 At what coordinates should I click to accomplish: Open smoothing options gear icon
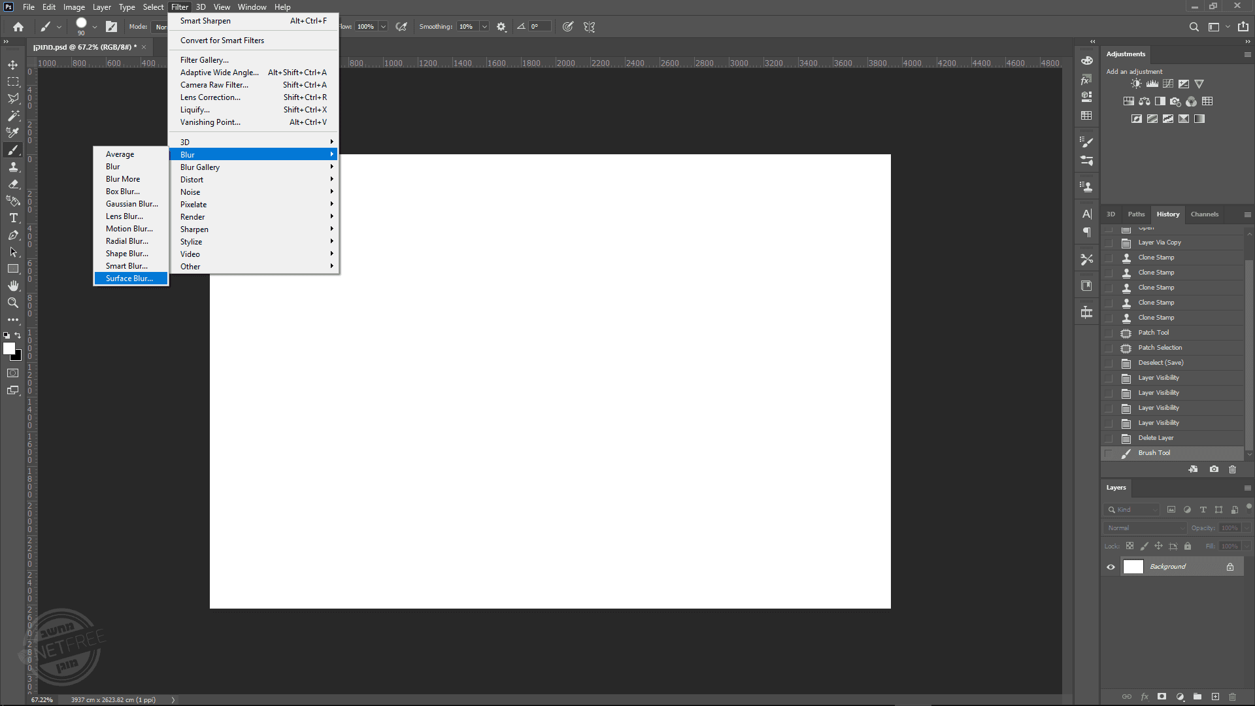tap(501, 27)
